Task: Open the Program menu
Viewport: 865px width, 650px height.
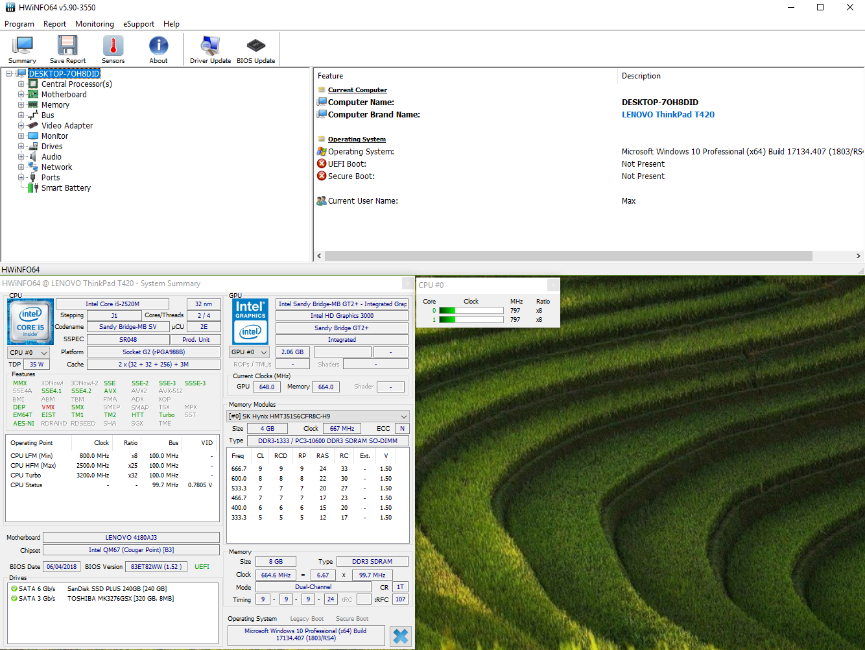Action: [x=19, y=24]
